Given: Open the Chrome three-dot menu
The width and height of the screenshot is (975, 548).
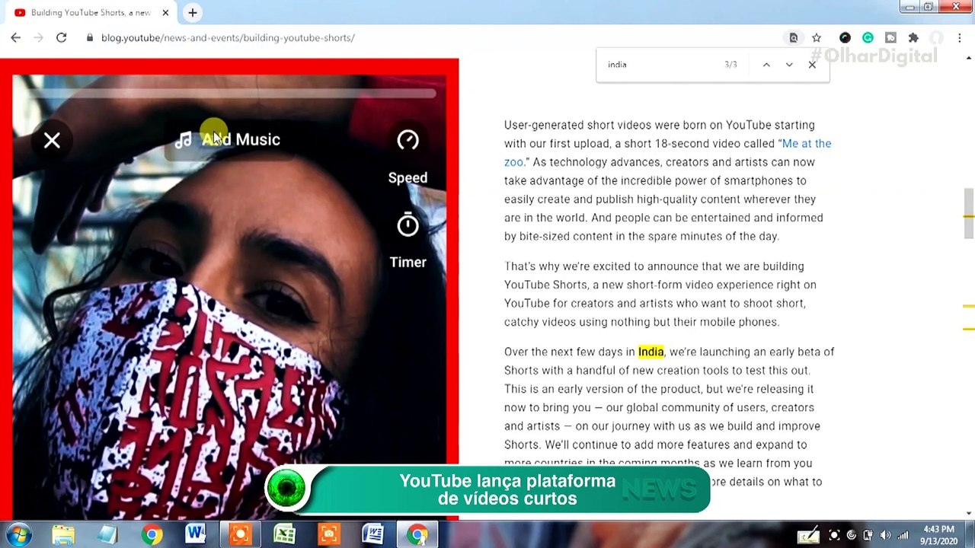Looking at the screenshot, I should point(960,37).
